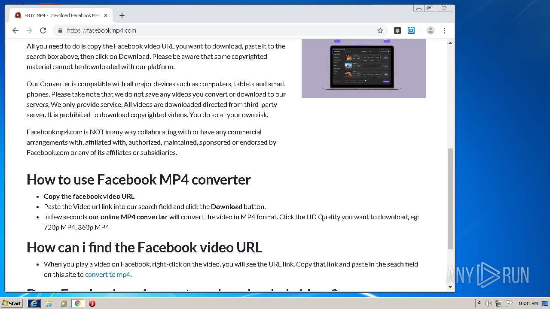Close the FB to MP4 tab

pos(106,15)
